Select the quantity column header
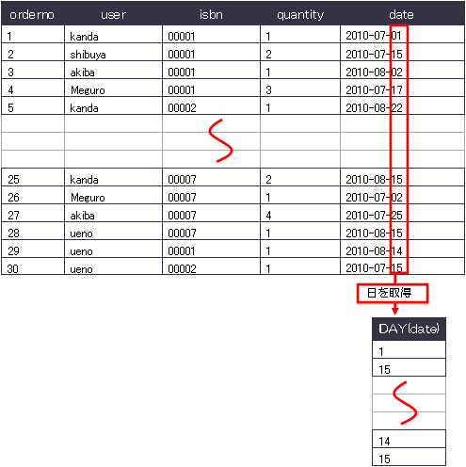This screenshot has height=467, width=466. tap(300, 14)
